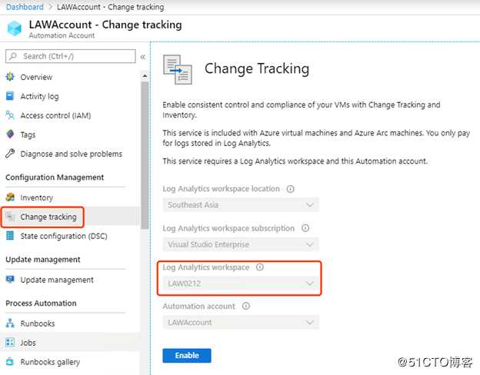Image resolution: width=480 pixels, height=375 pixels.
Task: Click info icon beside workspace subscription
Action: coord(305,228)
